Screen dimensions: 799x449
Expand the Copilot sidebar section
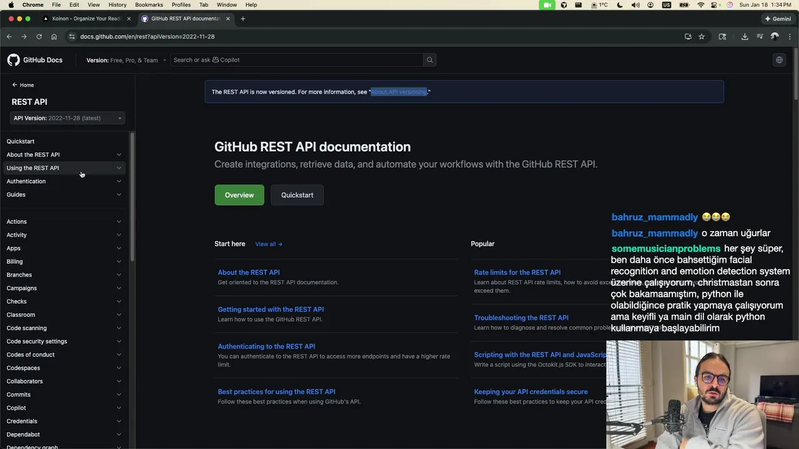click(64, 408)
